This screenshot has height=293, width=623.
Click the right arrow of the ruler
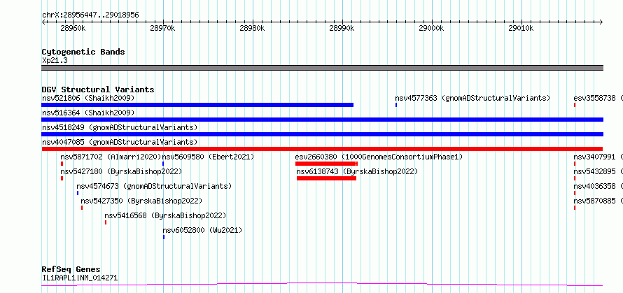click(x=601, y=22)
